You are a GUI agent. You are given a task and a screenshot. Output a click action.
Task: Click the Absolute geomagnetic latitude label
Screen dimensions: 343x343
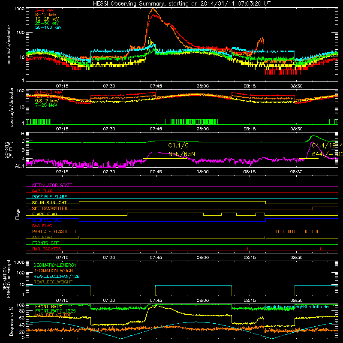coord(296,307)
